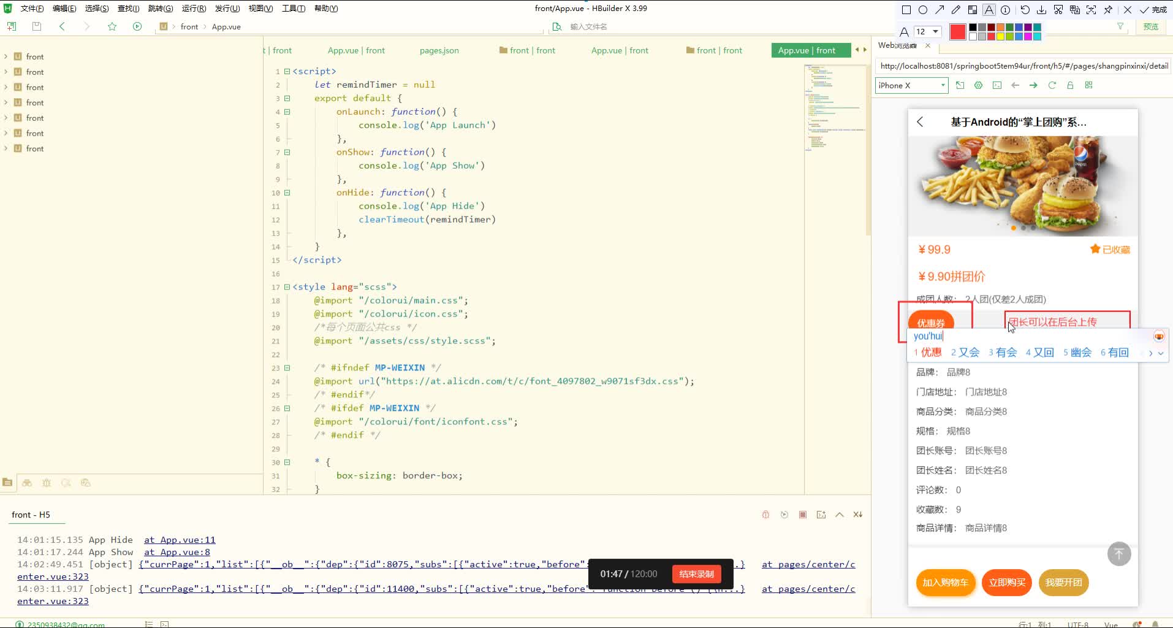1173x628 pixels.
Task: Switch to the pages.json tab
Action: [439, 50]
